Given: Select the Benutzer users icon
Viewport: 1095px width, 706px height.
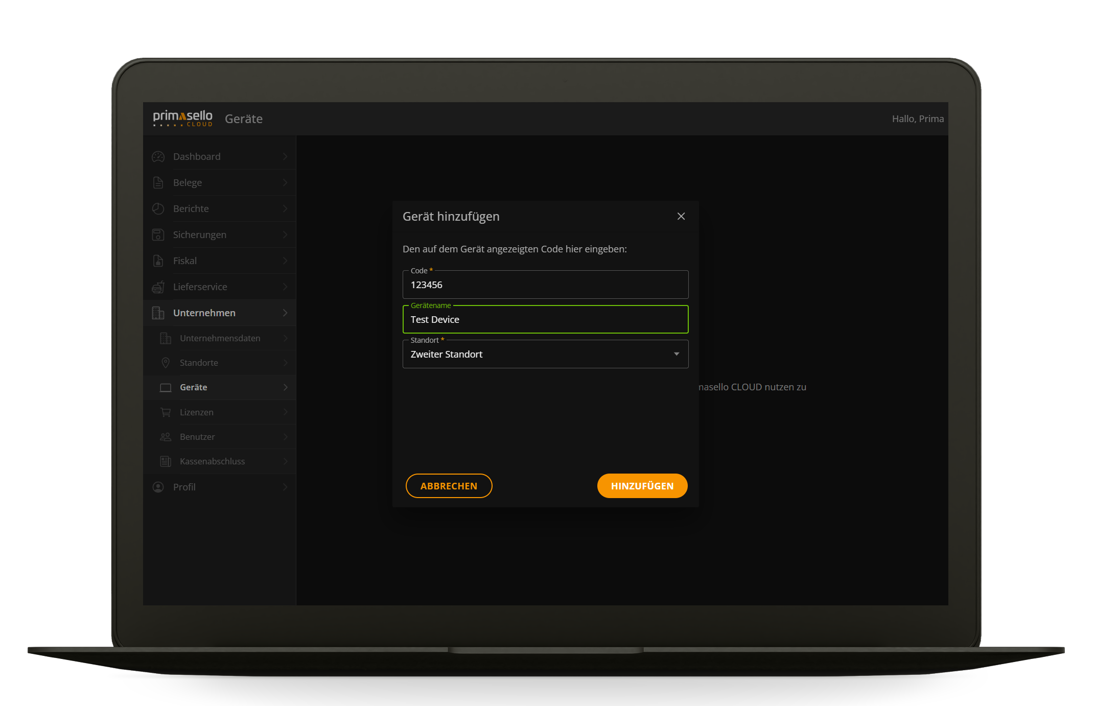Looking at the screenshot, I should tap(165, 437).
